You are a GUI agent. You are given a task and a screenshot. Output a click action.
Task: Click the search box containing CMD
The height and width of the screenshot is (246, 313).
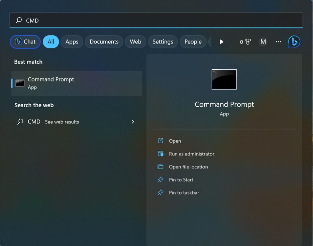click(x=156, y=20)
